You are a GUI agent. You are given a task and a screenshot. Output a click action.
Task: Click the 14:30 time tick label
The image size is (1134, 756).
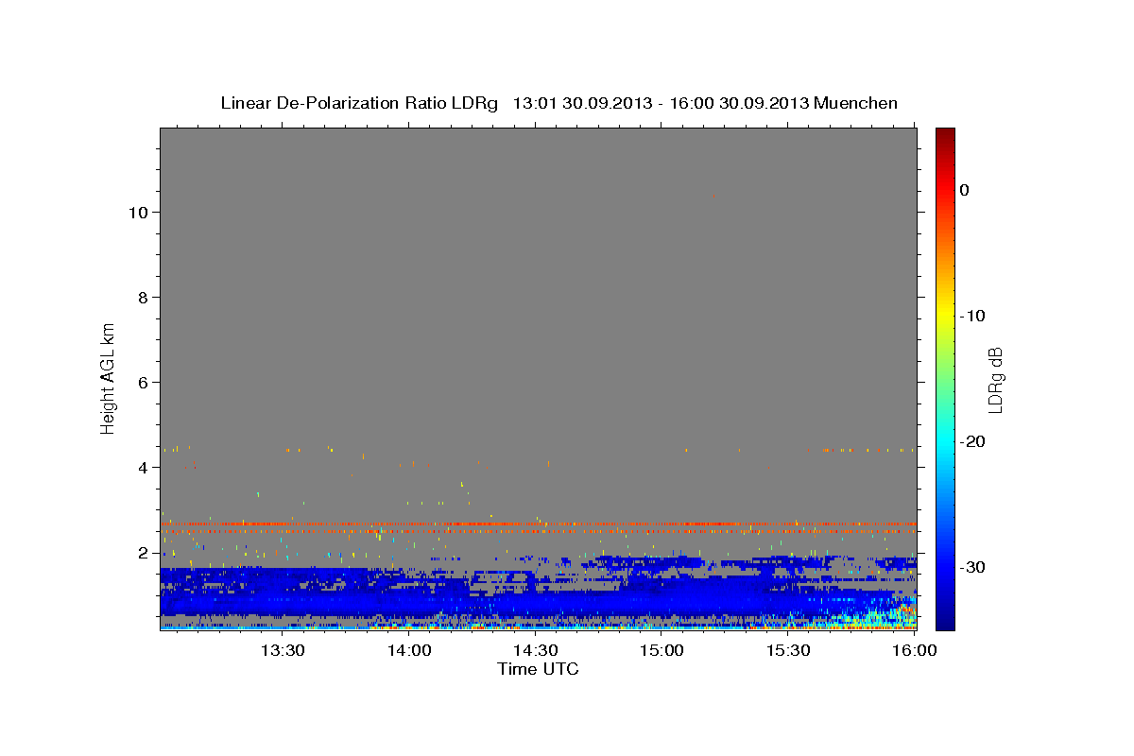[535, 650]
